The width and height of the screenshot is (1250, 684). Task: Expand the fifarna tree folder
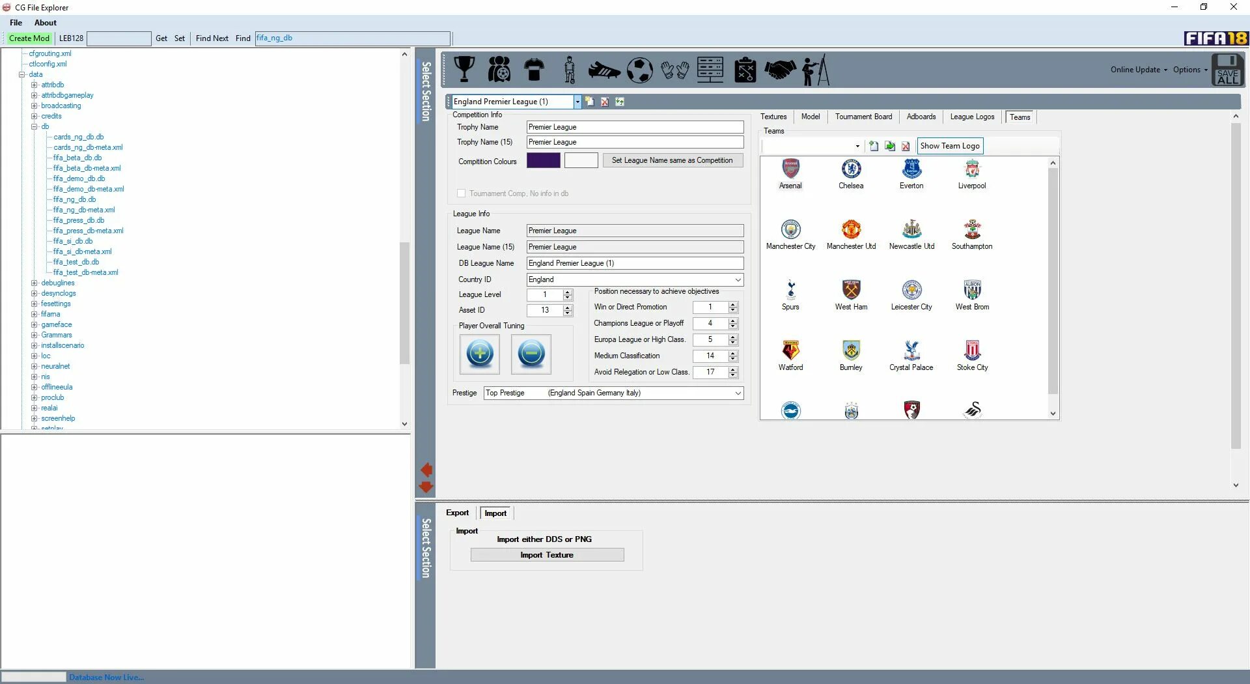(34, 314)
